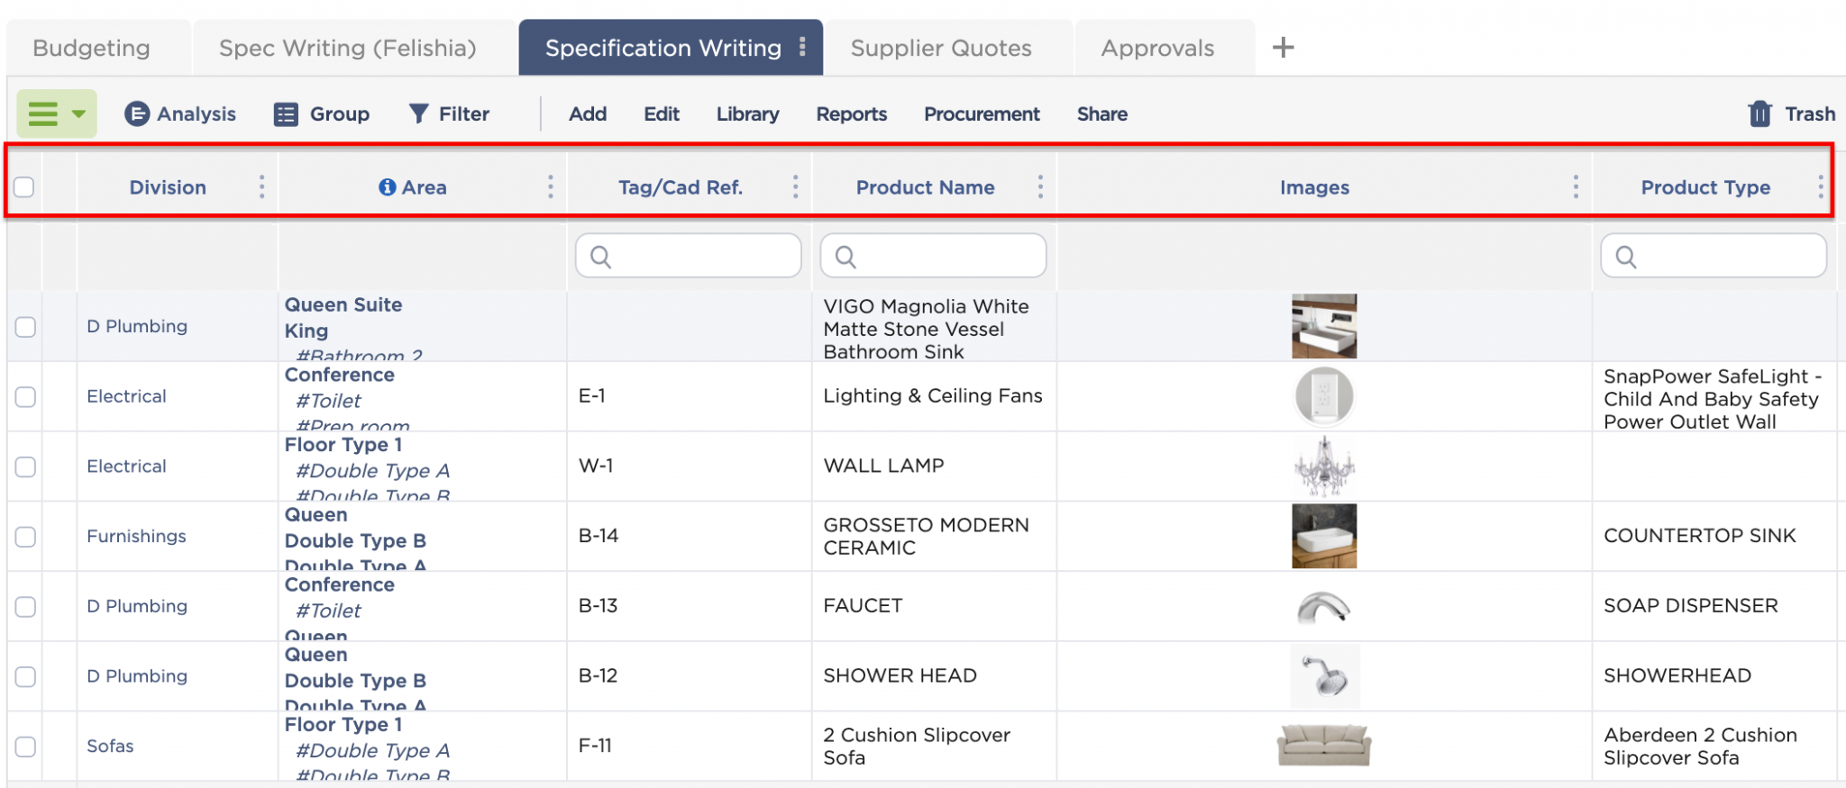Screen dimensions: 1846x788
Task: Click the Analysis icon in toolbar
Action: point(136,114)
